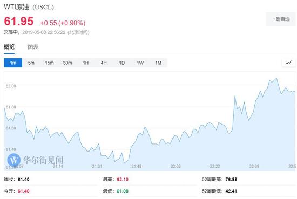Click the 最低 value 61.08
Image resolution: width=297 pixels, height=199 pixels.
(123, 191)
